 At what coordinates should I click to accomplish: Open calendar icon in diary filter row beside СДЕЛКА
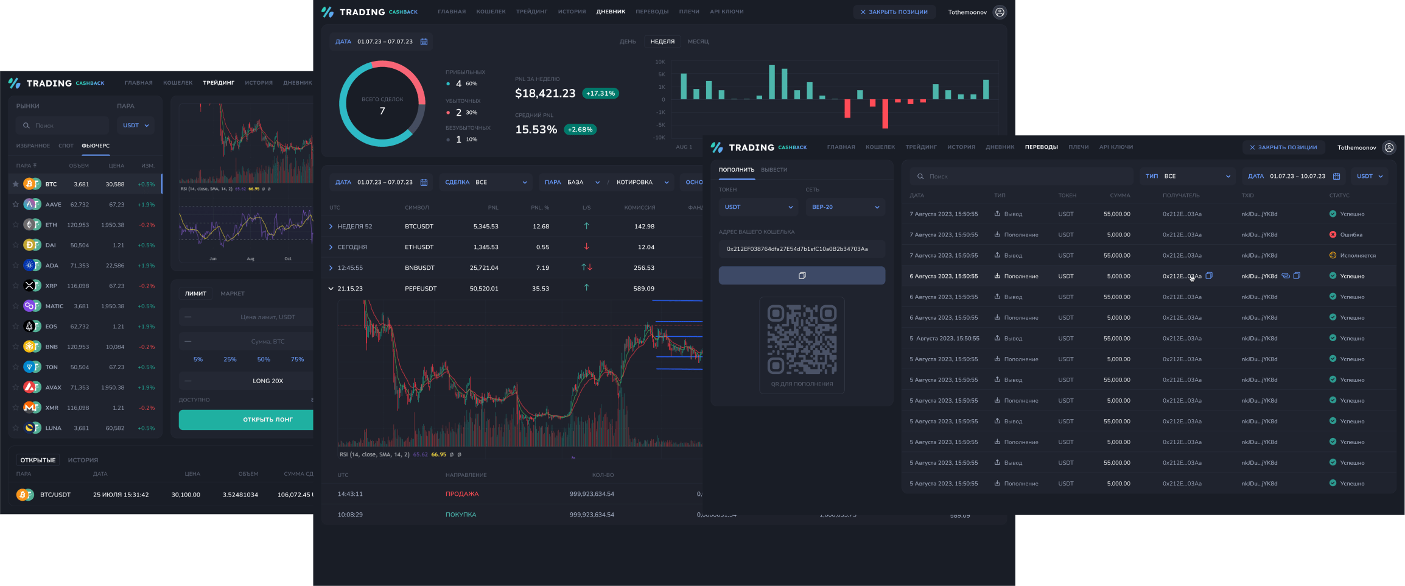pos(424,182)
